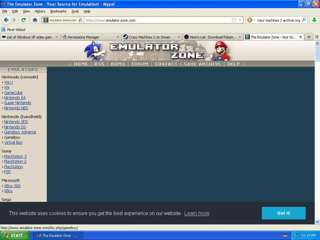Open CONTACT in site navigation bar
This screenshot has width=320, height=240.
point(166,64)
